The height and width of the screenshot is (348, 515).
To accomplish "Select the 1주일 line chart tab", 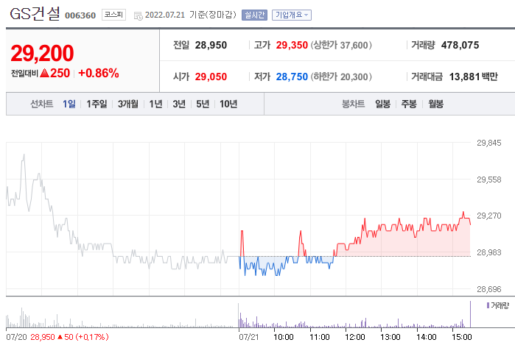I will click(x=97, y=104).
